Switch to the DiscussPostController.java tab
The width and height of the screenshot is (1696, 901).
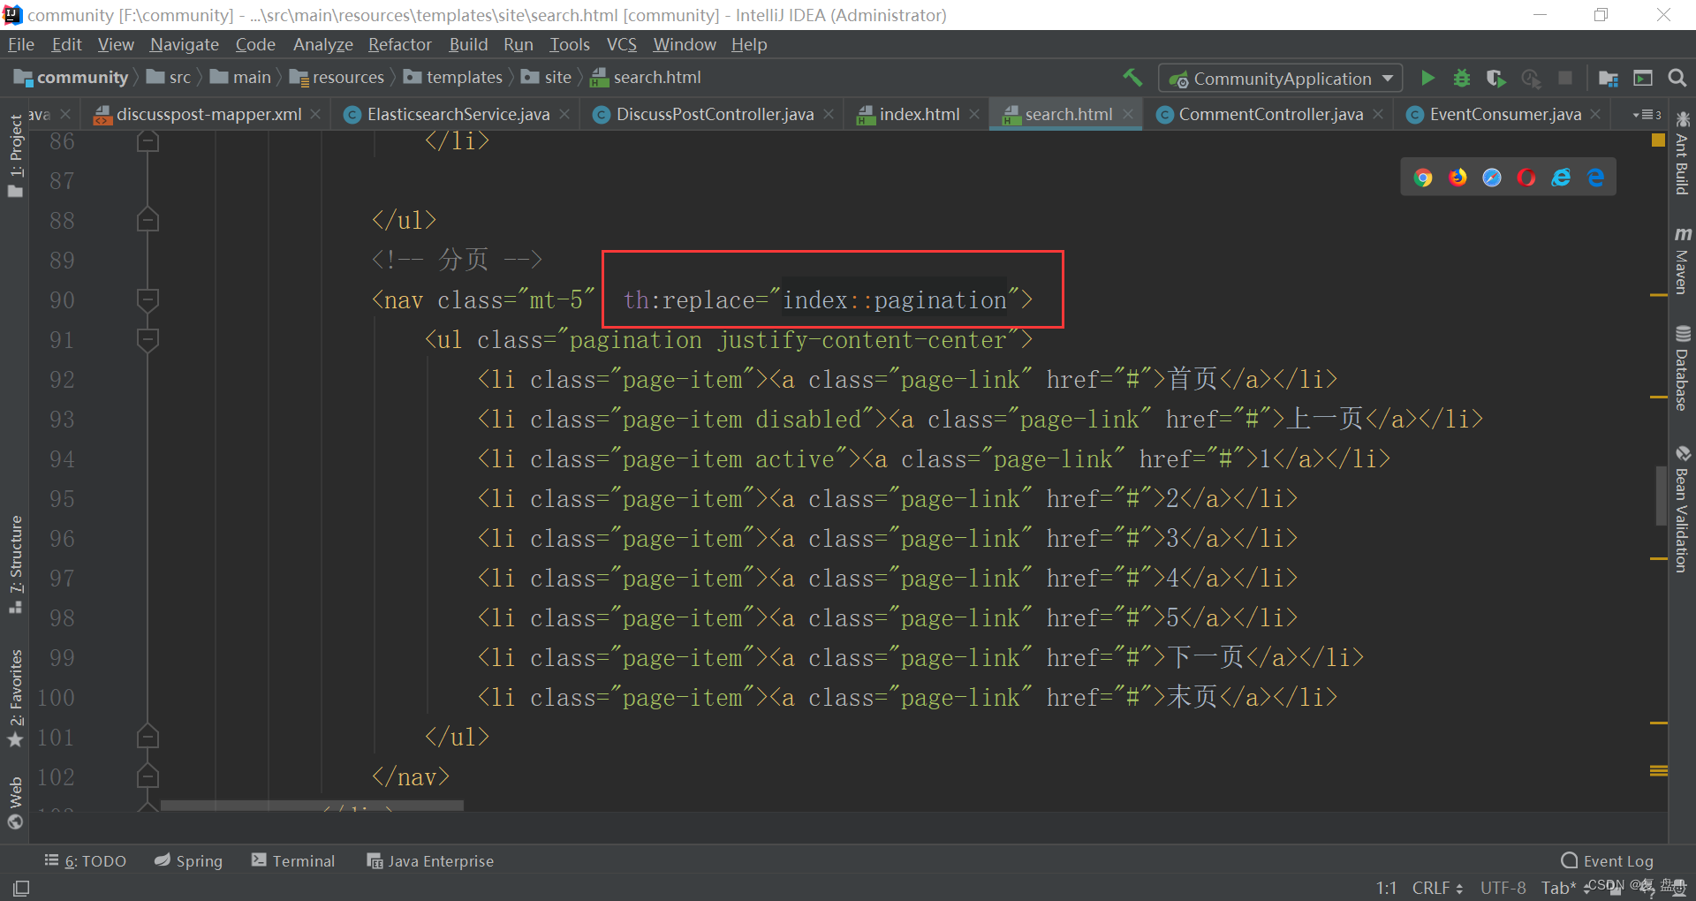coord(715,114)
